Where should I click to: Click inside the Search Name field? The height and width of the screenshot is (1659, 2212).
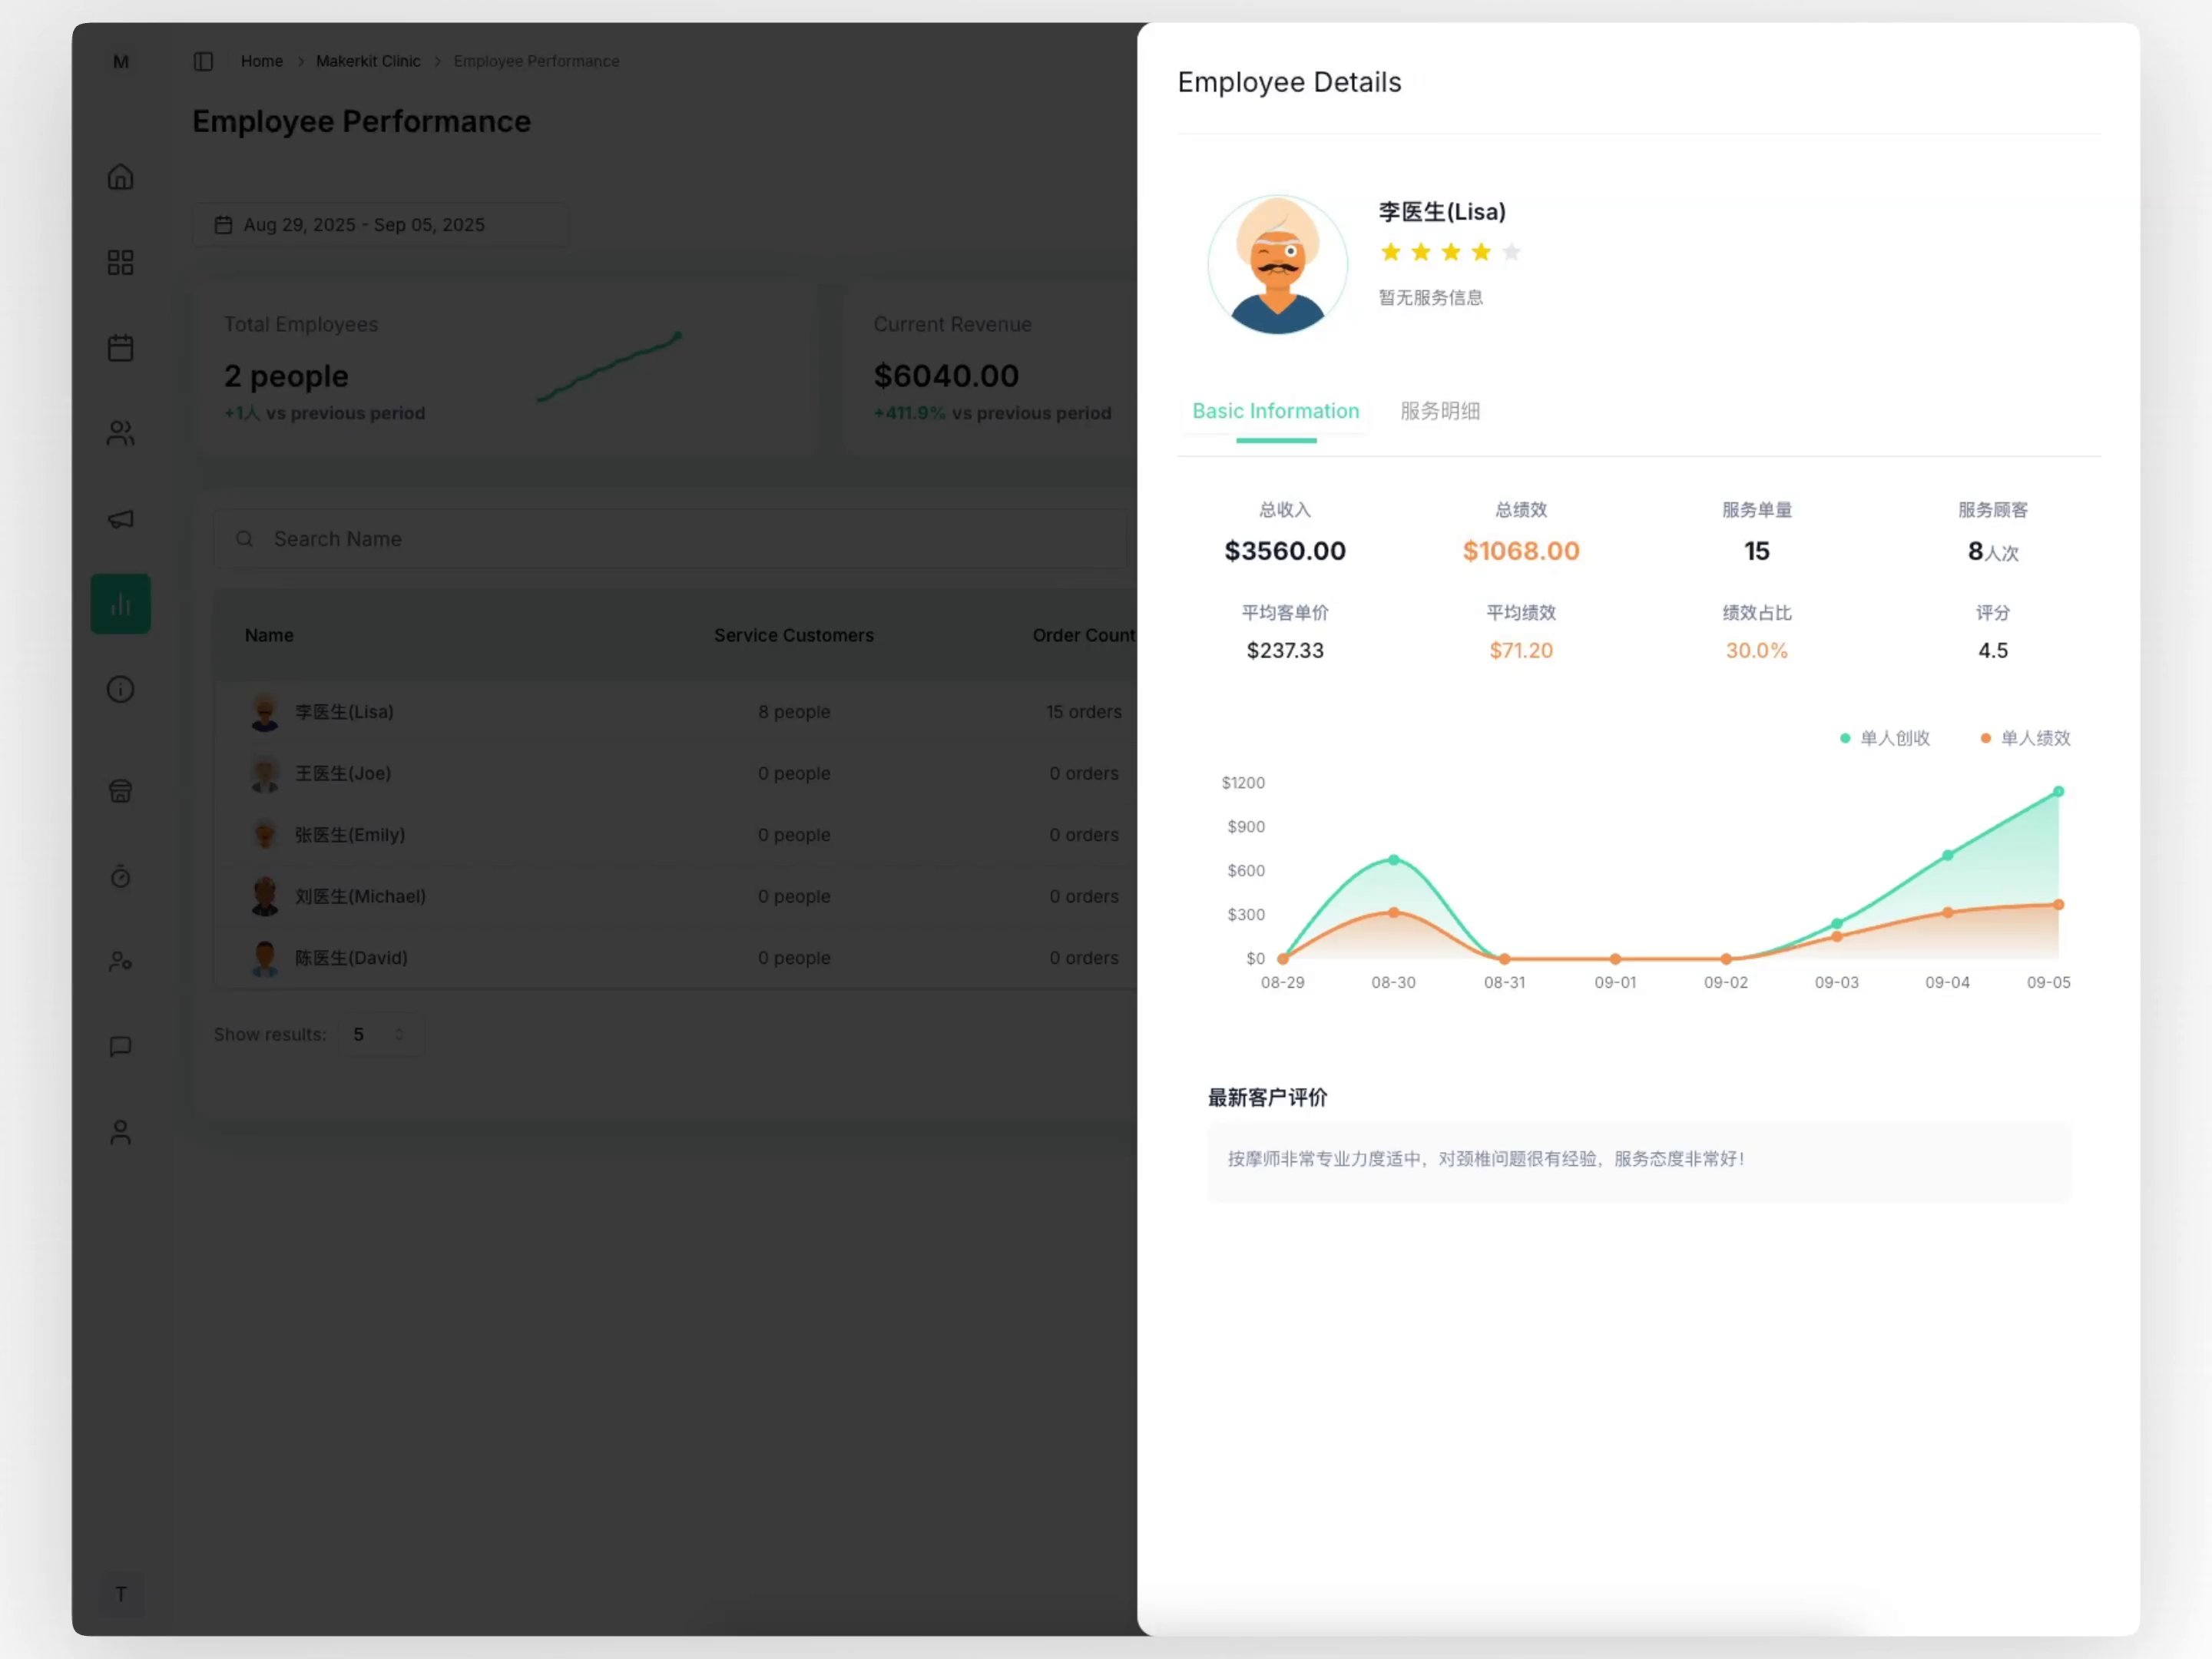pos(670,539)
